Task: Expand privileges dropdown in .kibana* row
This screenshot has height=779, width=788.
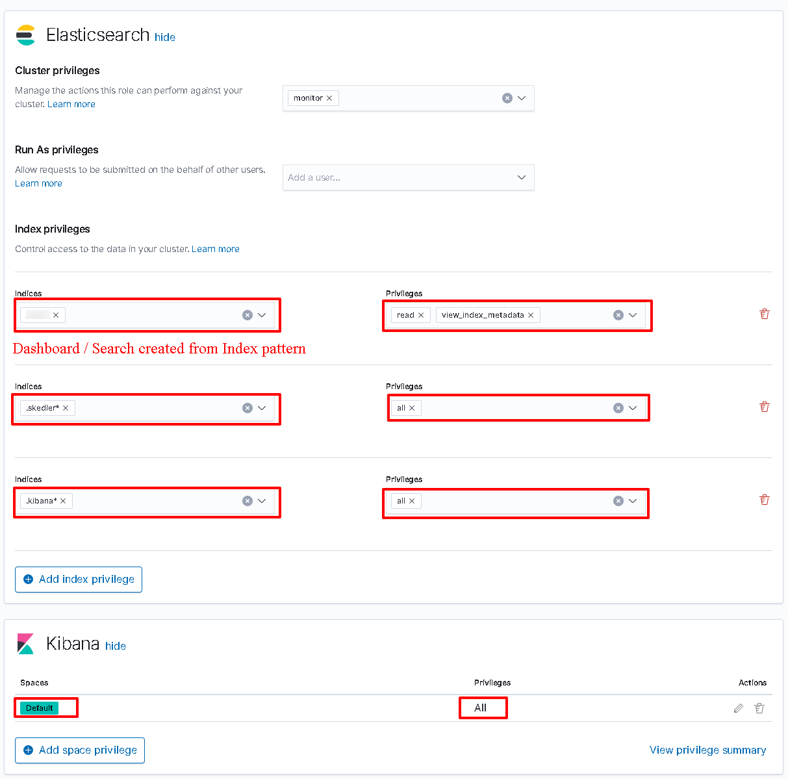Action: pyautogui.click(x=633, y=501)
